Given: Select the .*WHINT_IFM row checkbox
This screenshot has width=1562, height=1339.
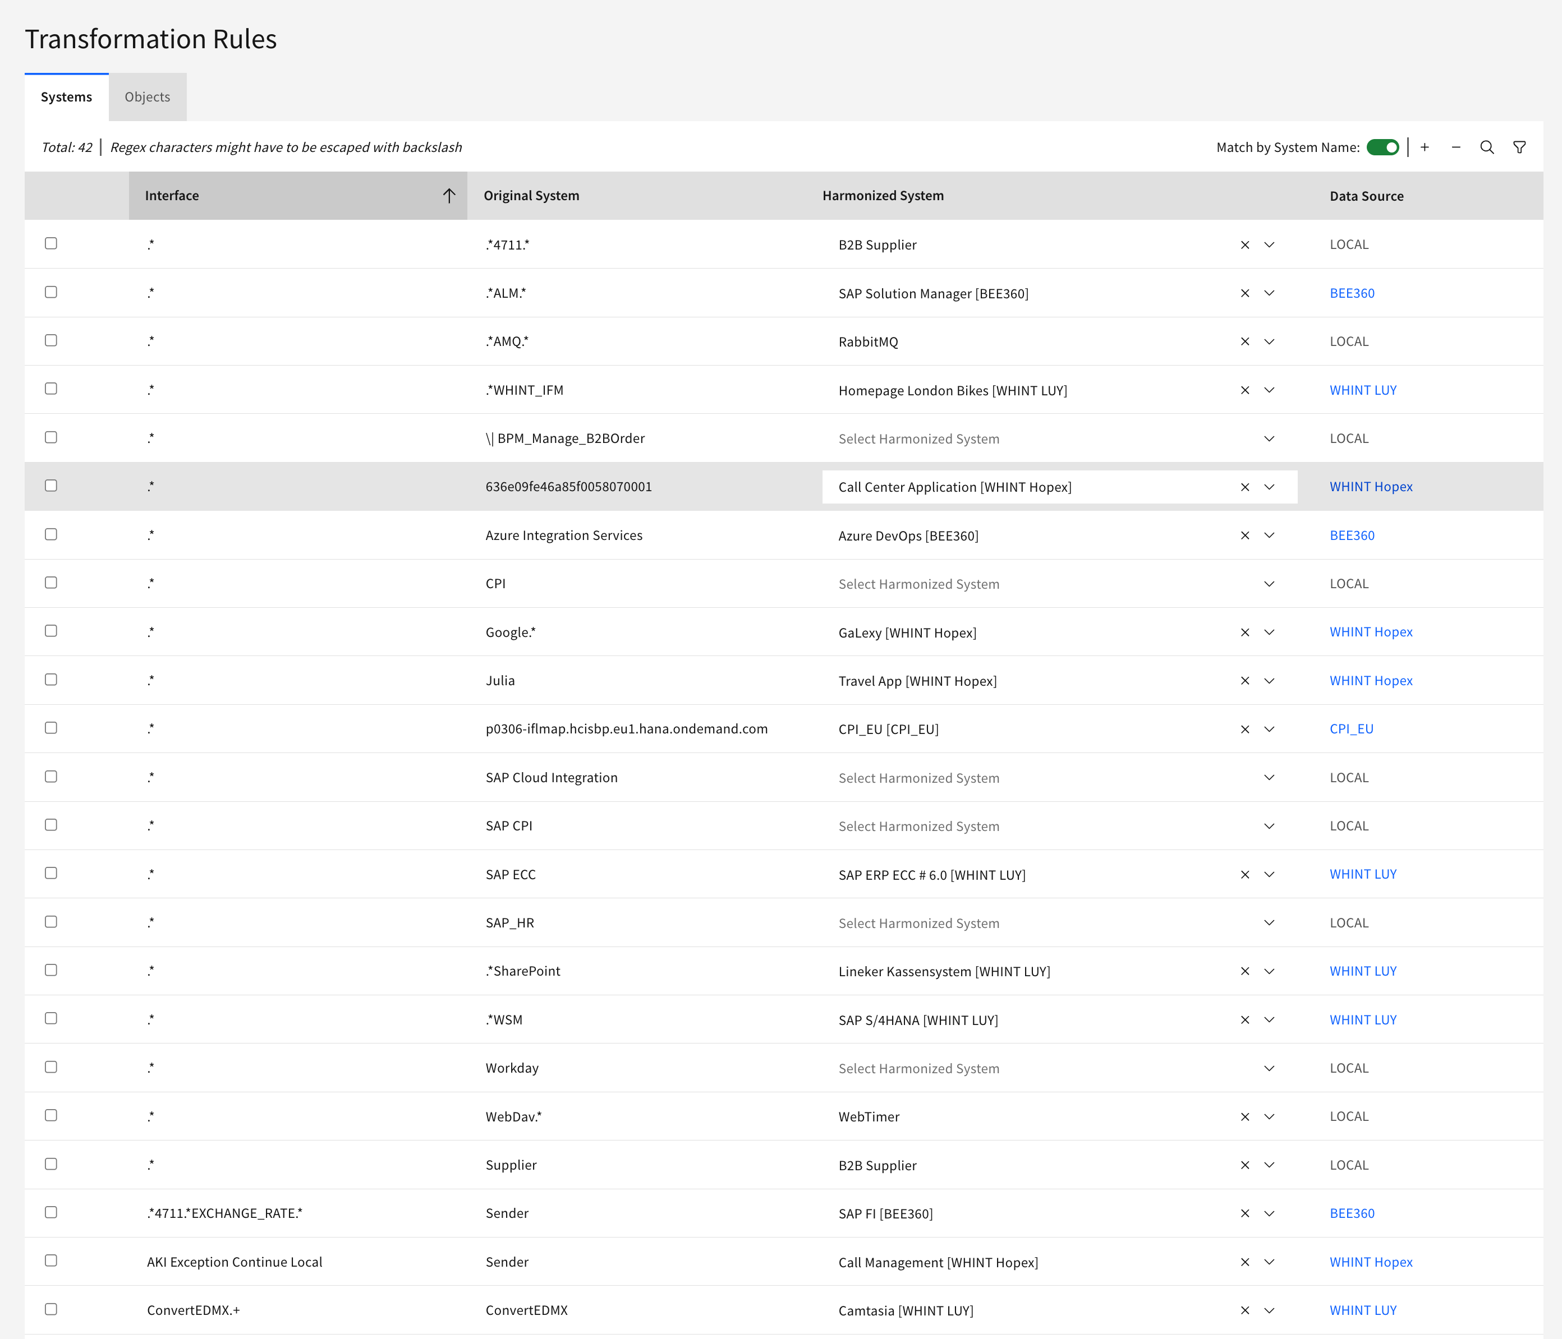Looking at the screenshot, I should click(x=50, y=389).
